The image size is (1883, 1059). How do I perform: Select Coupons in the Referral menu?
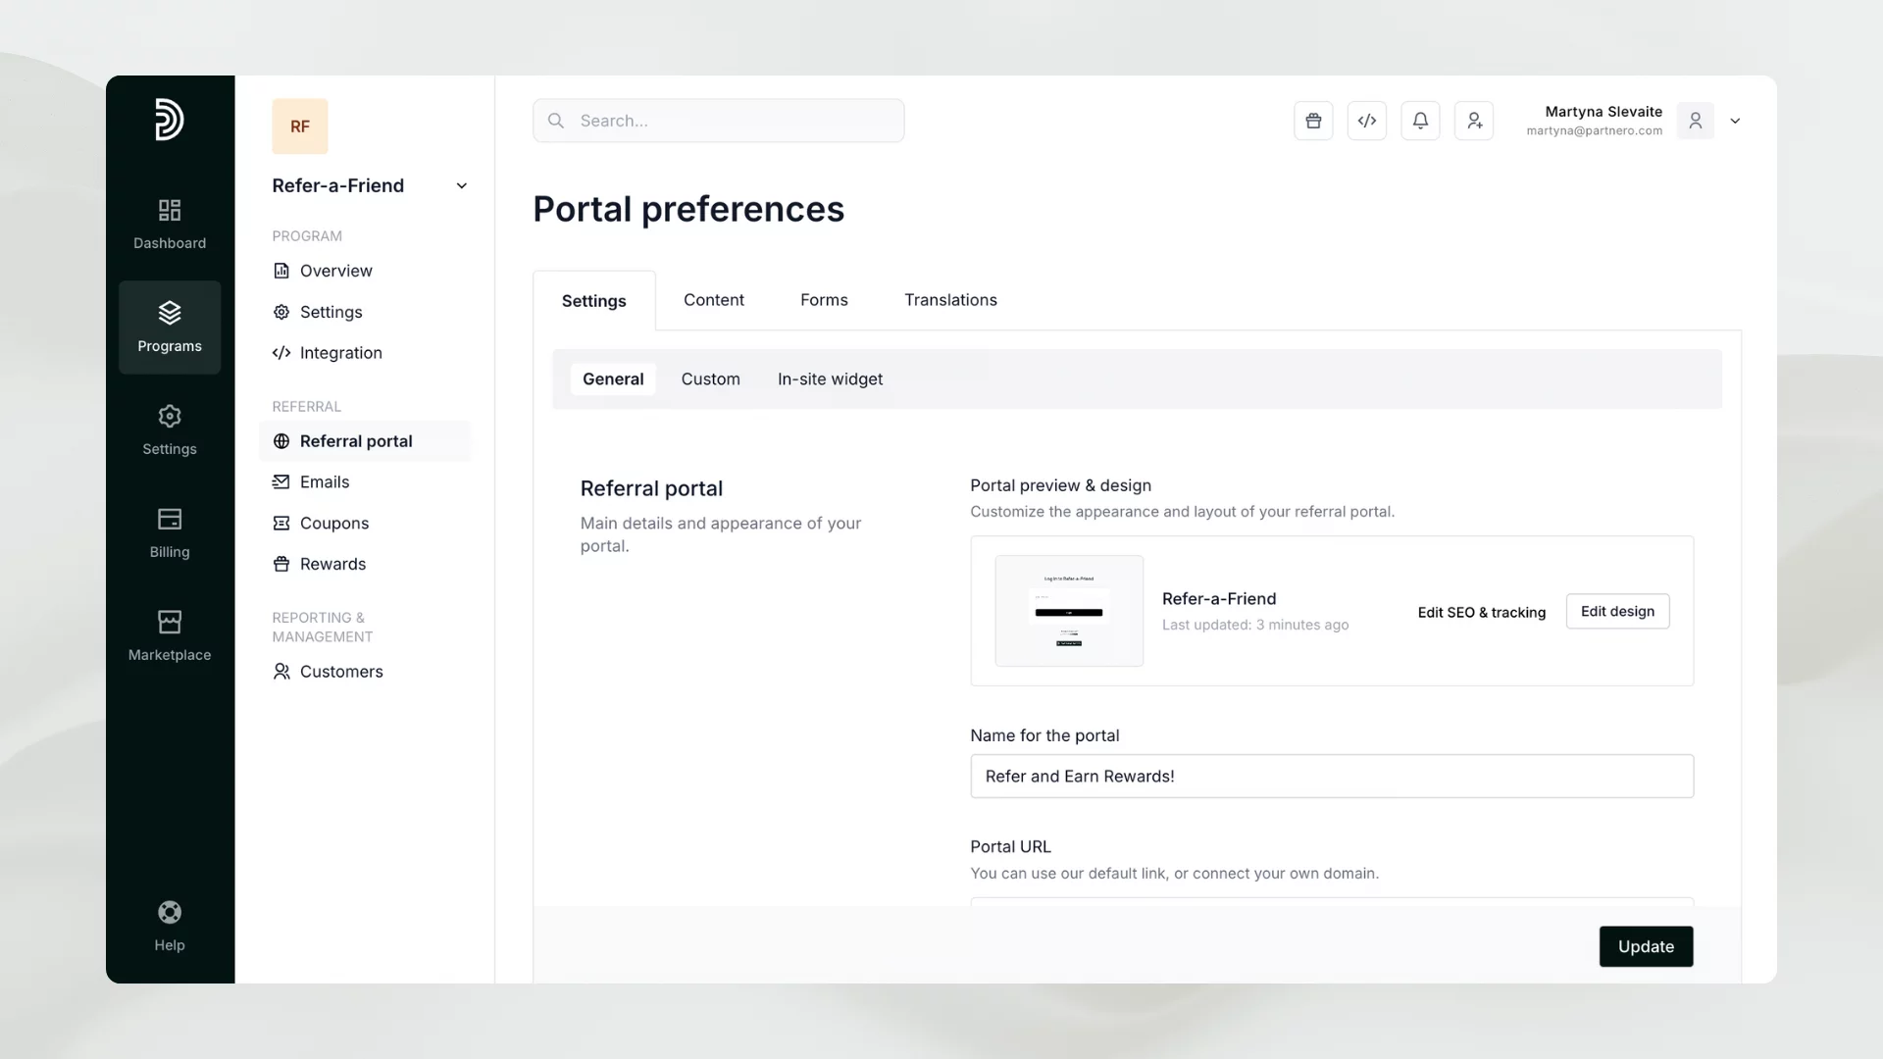333,523
